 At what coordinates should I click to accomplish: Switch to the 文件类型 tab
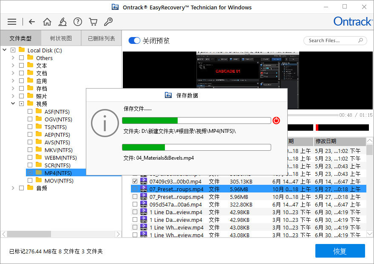tap(20, 38)
